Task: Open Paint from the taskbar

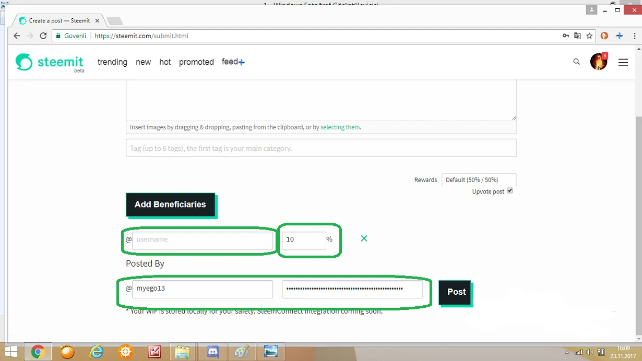Action: (x=242, y=352)
